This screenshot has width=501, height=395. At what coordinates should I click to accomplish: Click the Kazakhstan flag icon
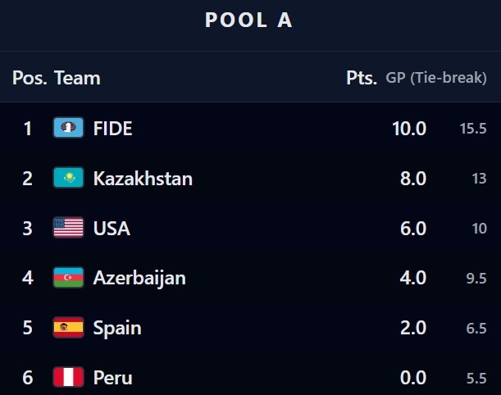pos(68,178)
